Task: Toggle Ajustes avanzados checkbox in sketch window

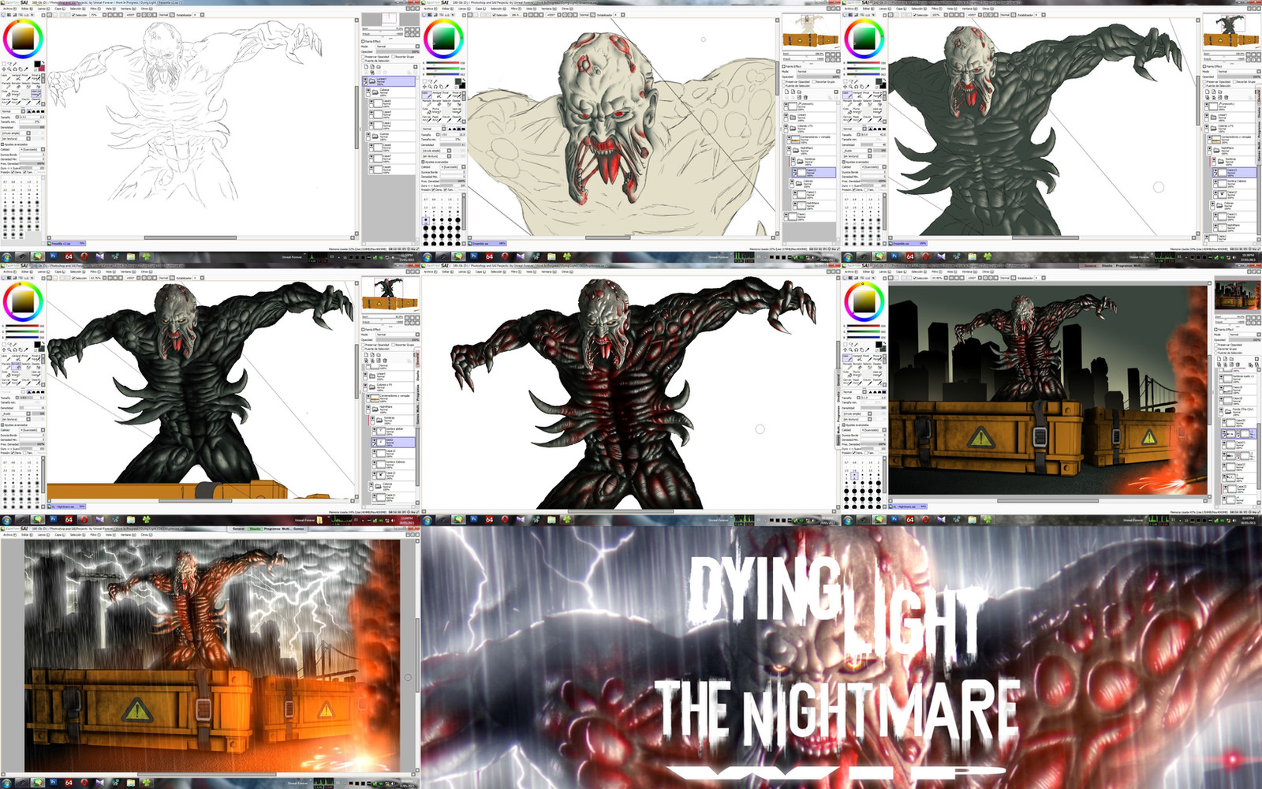Action: tap(2, 144)
